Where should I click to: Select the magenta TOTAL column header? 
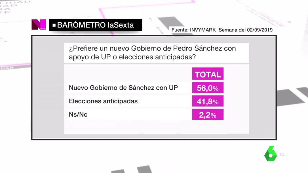pyautogui.click(x=208, y=74)
